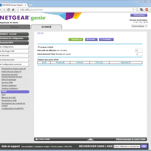Click the Déconnexion button
Viewport: 151px width, 151px height.
(x=139, y=15)
